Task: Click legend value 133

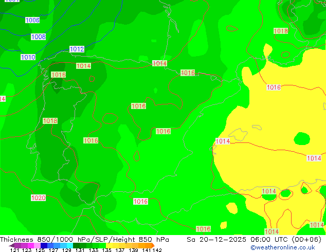Action: click(x=94, y=250)
